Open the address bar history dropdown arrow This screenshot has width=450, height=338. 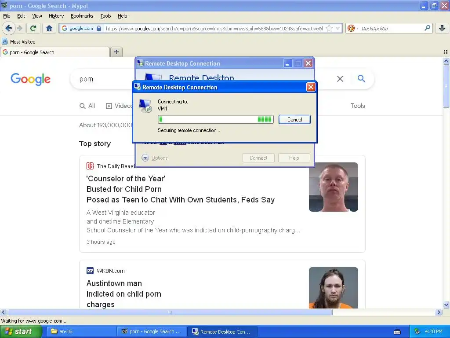(338, 29)
